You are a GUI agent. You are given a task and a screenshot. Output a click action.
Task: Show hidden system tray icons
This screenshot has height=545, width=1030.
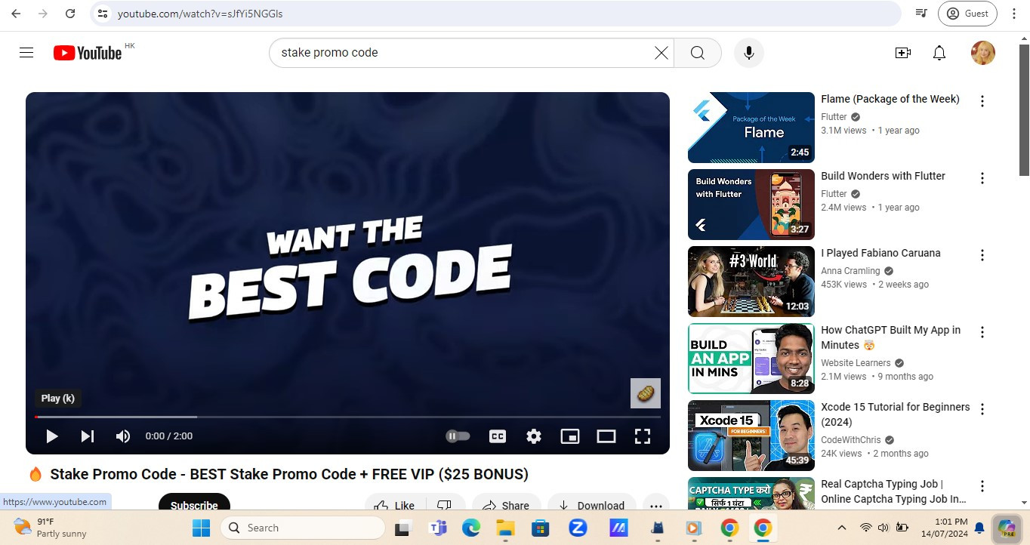coord(842,528)
